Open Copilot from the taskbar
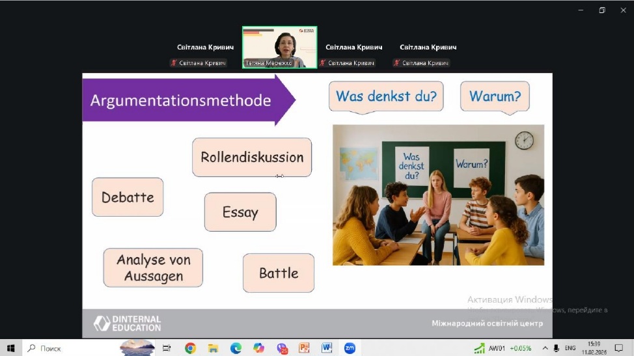Viewport: 634px width, 356px height. click(258, 348)
